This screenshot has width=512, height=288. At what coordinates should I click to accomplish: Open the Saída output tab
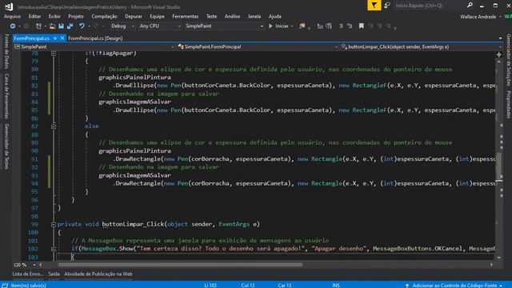[x=54, y=274]
